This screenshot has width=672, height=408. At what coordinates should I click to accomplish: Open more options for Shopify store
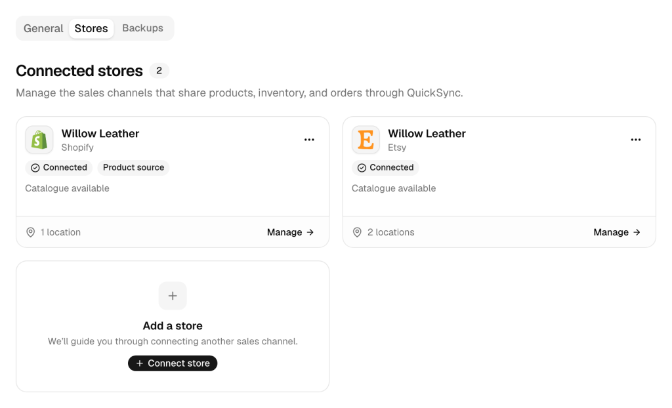tap(310, 140)
